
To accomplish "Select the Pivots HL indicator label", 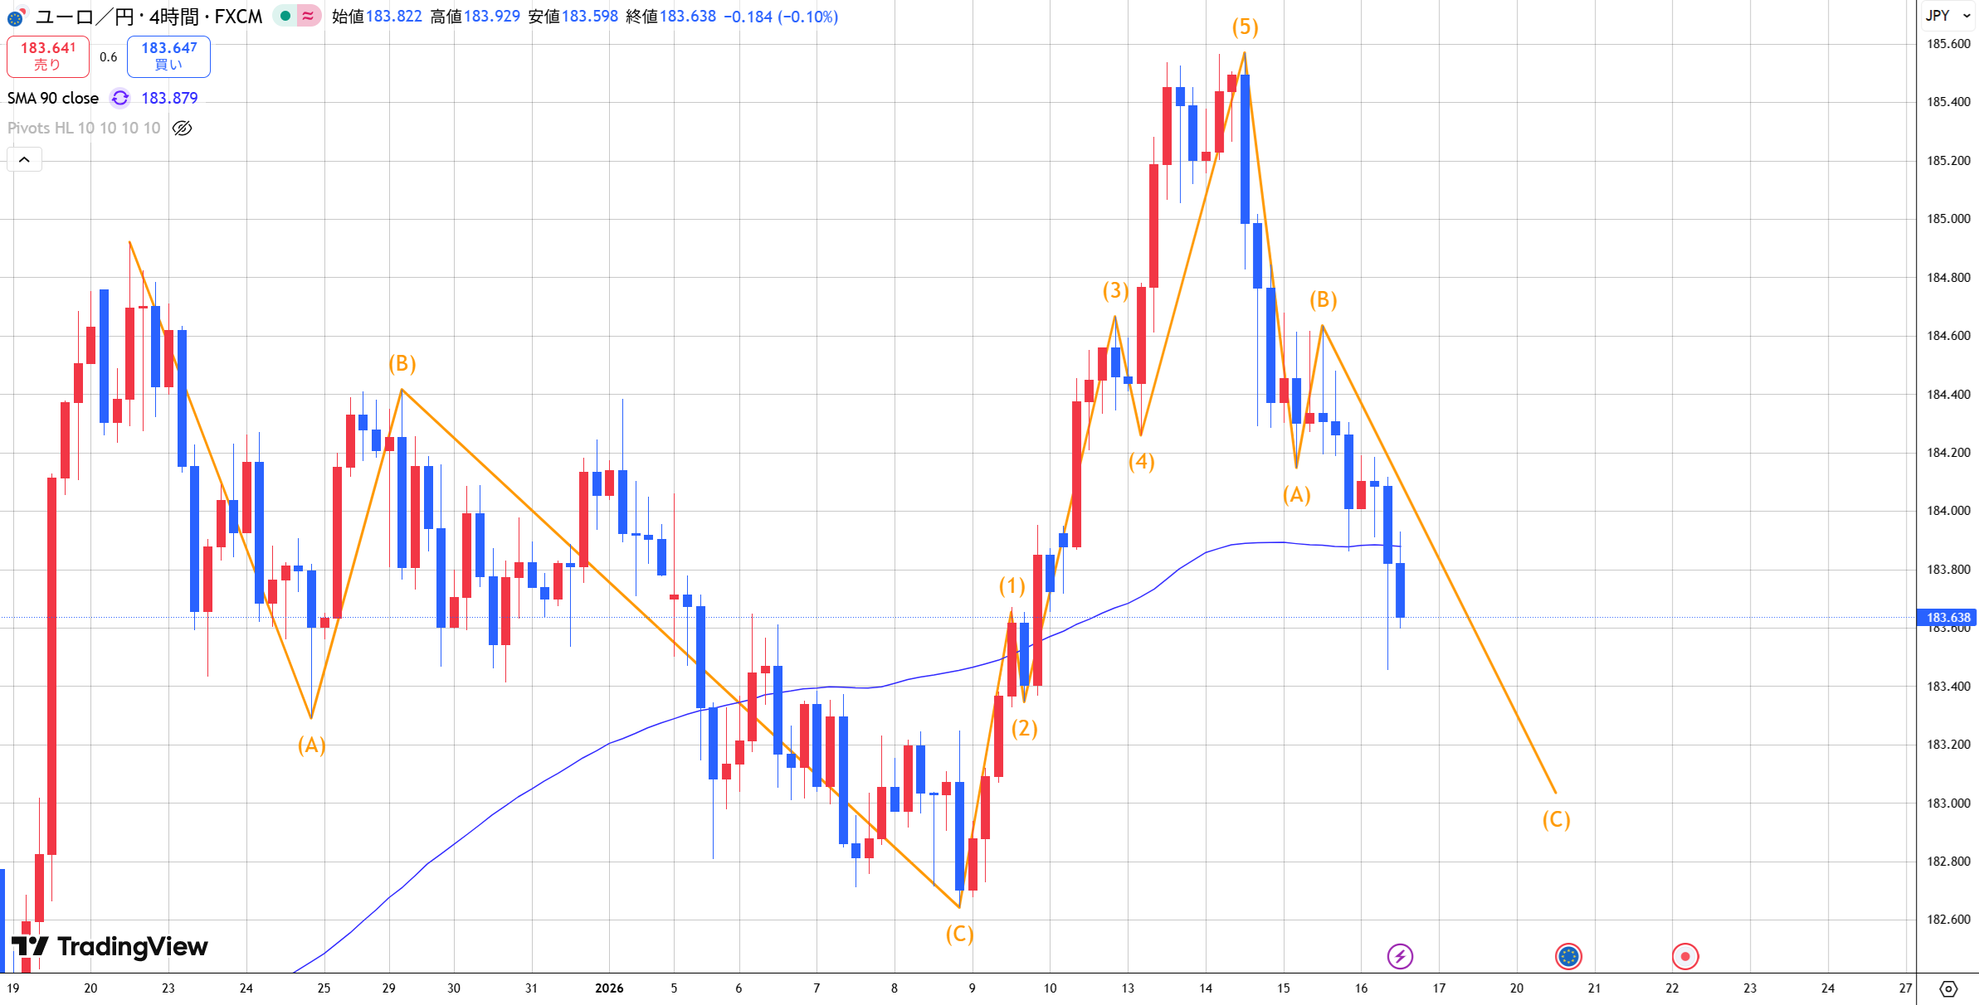I will pos(83,128).
